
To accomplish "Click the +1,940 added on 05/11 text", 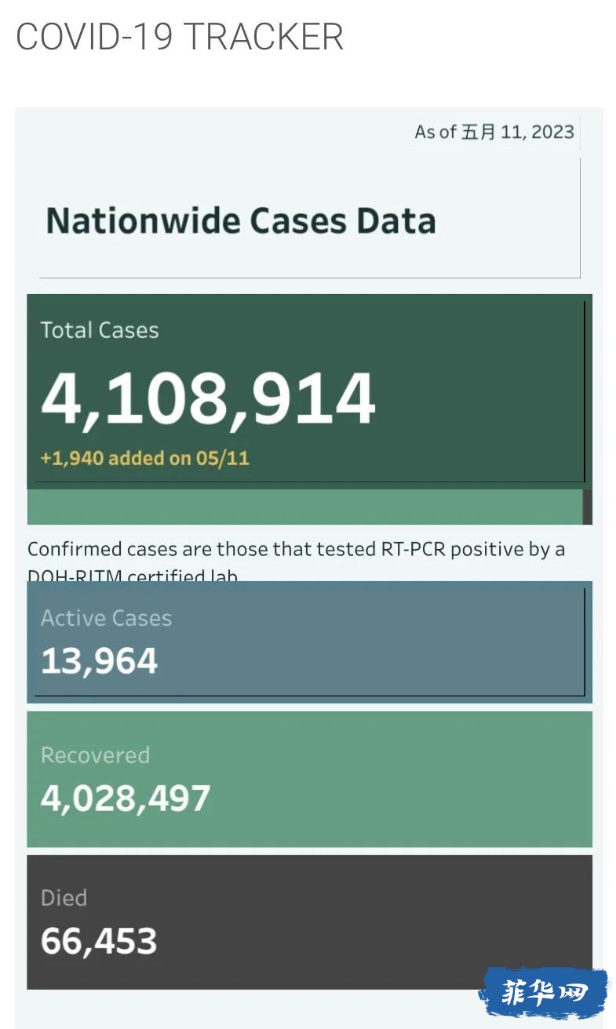I will (x=145, y=458).
